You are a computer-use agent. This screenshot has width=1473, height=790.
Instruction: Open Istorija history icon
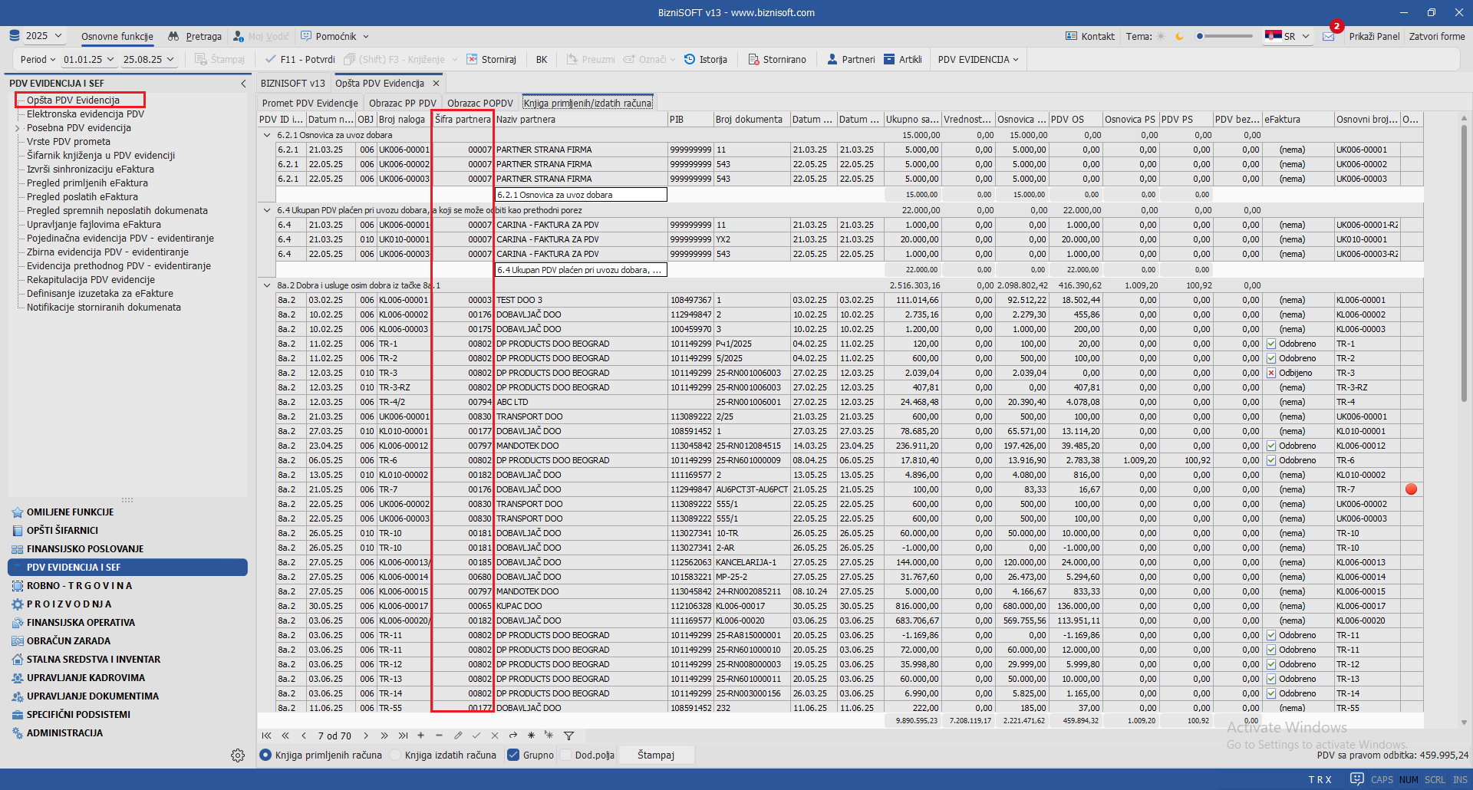point(690,59)
